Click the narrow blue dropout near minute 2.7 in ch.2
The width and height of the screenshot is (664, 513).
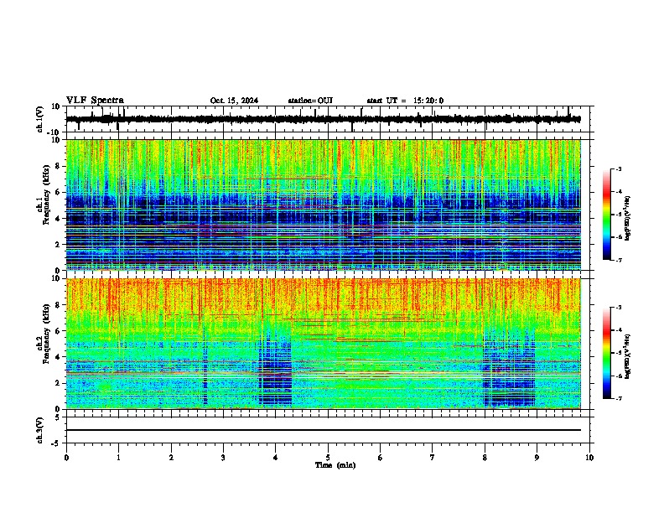205,366
